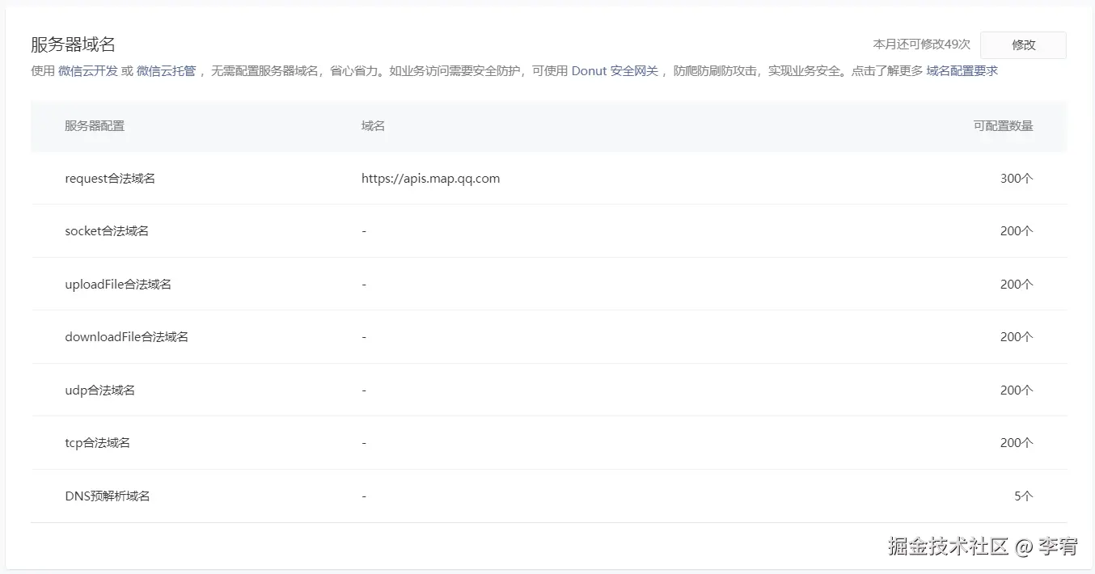Open the 微信云开发 link
This screenshot has height=574, width=1095.
click(x=88, y=71)
